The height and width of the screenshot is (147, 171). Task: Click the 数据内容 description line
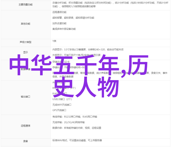tap(77, 128)
